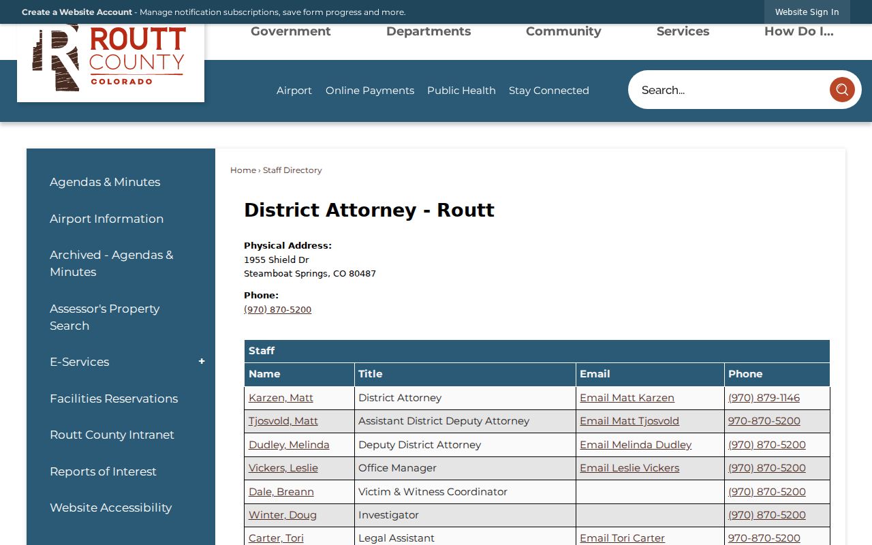
Task: Click phone number in Leslie Vickers row
Action: click(767, 468)
